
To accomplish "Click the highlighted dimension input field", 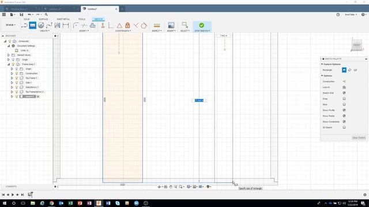I will click(199, 101).
